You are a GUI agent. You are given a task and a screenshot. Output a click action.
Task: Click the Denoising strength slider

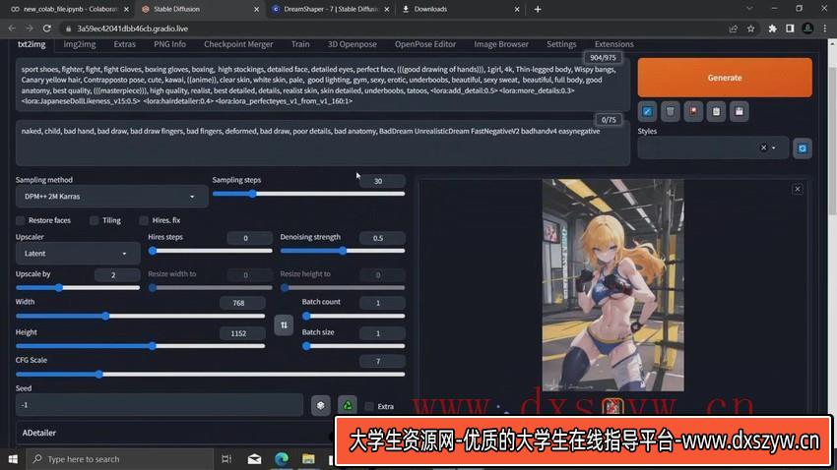pyautogui.click(x=342, y=251)
